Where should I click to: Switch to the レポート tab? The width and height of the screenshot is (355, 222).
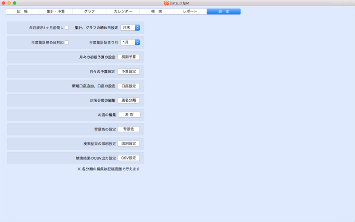tap(190, 11)
